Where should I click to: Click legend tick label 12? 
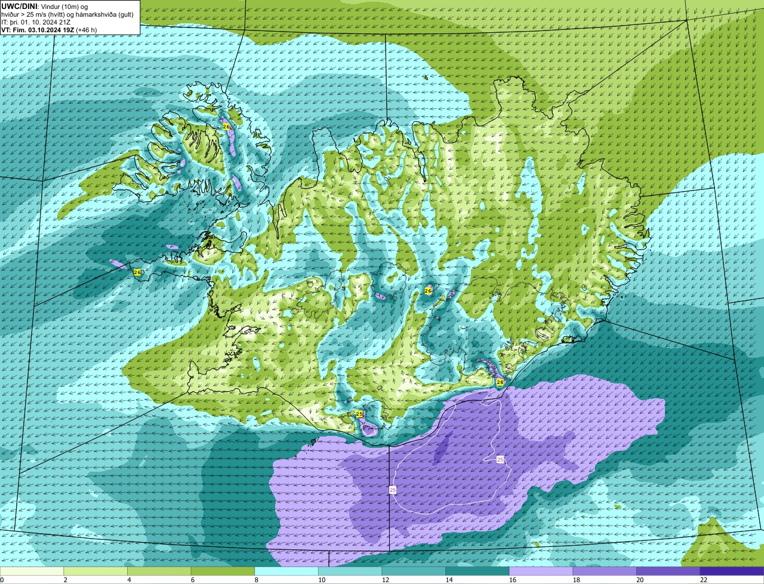(386, 580)
